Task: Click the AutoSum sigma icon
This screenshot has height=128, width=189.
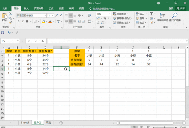Action: click(152, 14)
